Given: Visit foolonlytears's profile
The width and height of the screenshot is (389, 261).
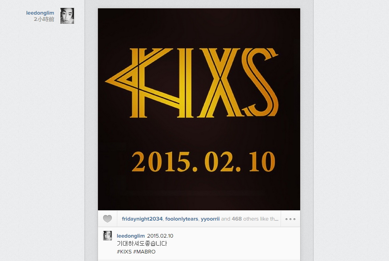Looking at the screenshot, I should click(x=182, y=219).
